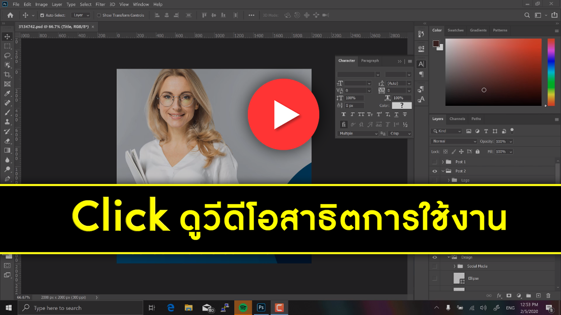The height and width of the screenshot is (315, 561).
Task: Add a layer mask from Layers panel footer
Action: (509, 295)
